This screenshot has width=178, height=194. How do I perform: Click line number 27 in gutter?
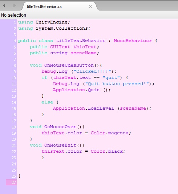coord(14,182)
